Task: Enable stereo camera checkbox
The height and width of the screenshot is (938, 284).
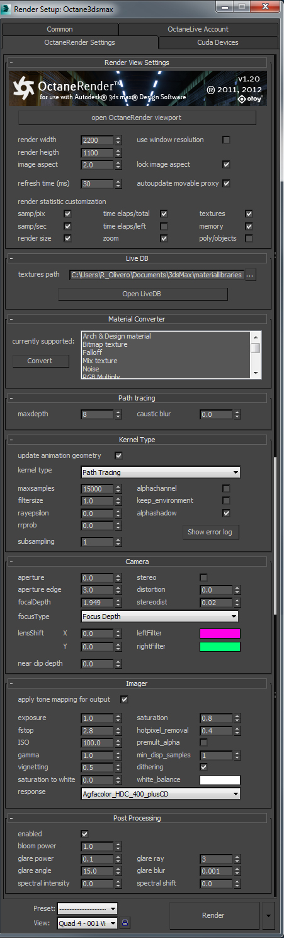Action: pyautogui.click(x=203, y=577)
